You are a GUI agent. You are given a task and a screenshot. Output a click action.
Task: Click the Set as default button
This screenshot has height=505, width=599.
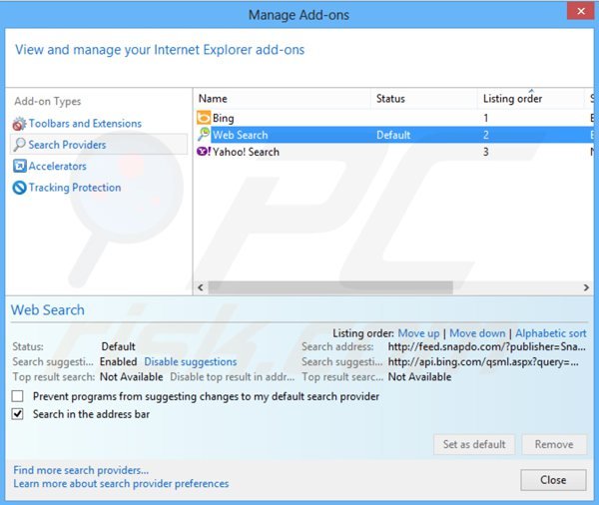pyautogui.click(x=474, y=444)
